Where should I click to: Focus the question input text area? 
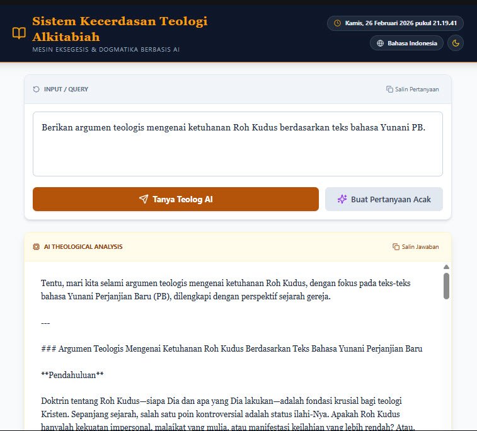click(238, 144)
